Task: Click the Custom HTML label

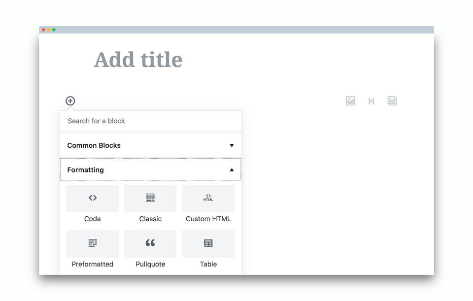Action: click(208, 219)
